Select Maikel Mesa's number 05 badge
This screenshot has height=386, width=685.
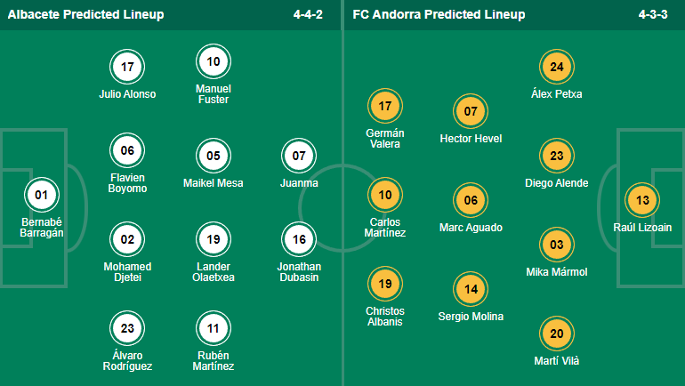click(214, 156)
